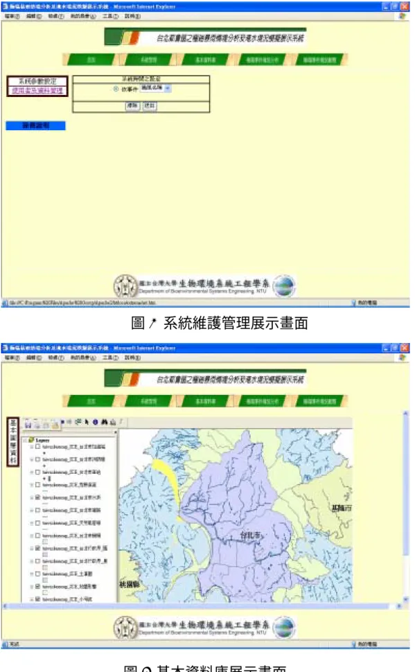The height and width of the screenshot is (672, 415).
Task: Uncheck the fifth layer checkbox, currently checked
Action: pos(37,497)
